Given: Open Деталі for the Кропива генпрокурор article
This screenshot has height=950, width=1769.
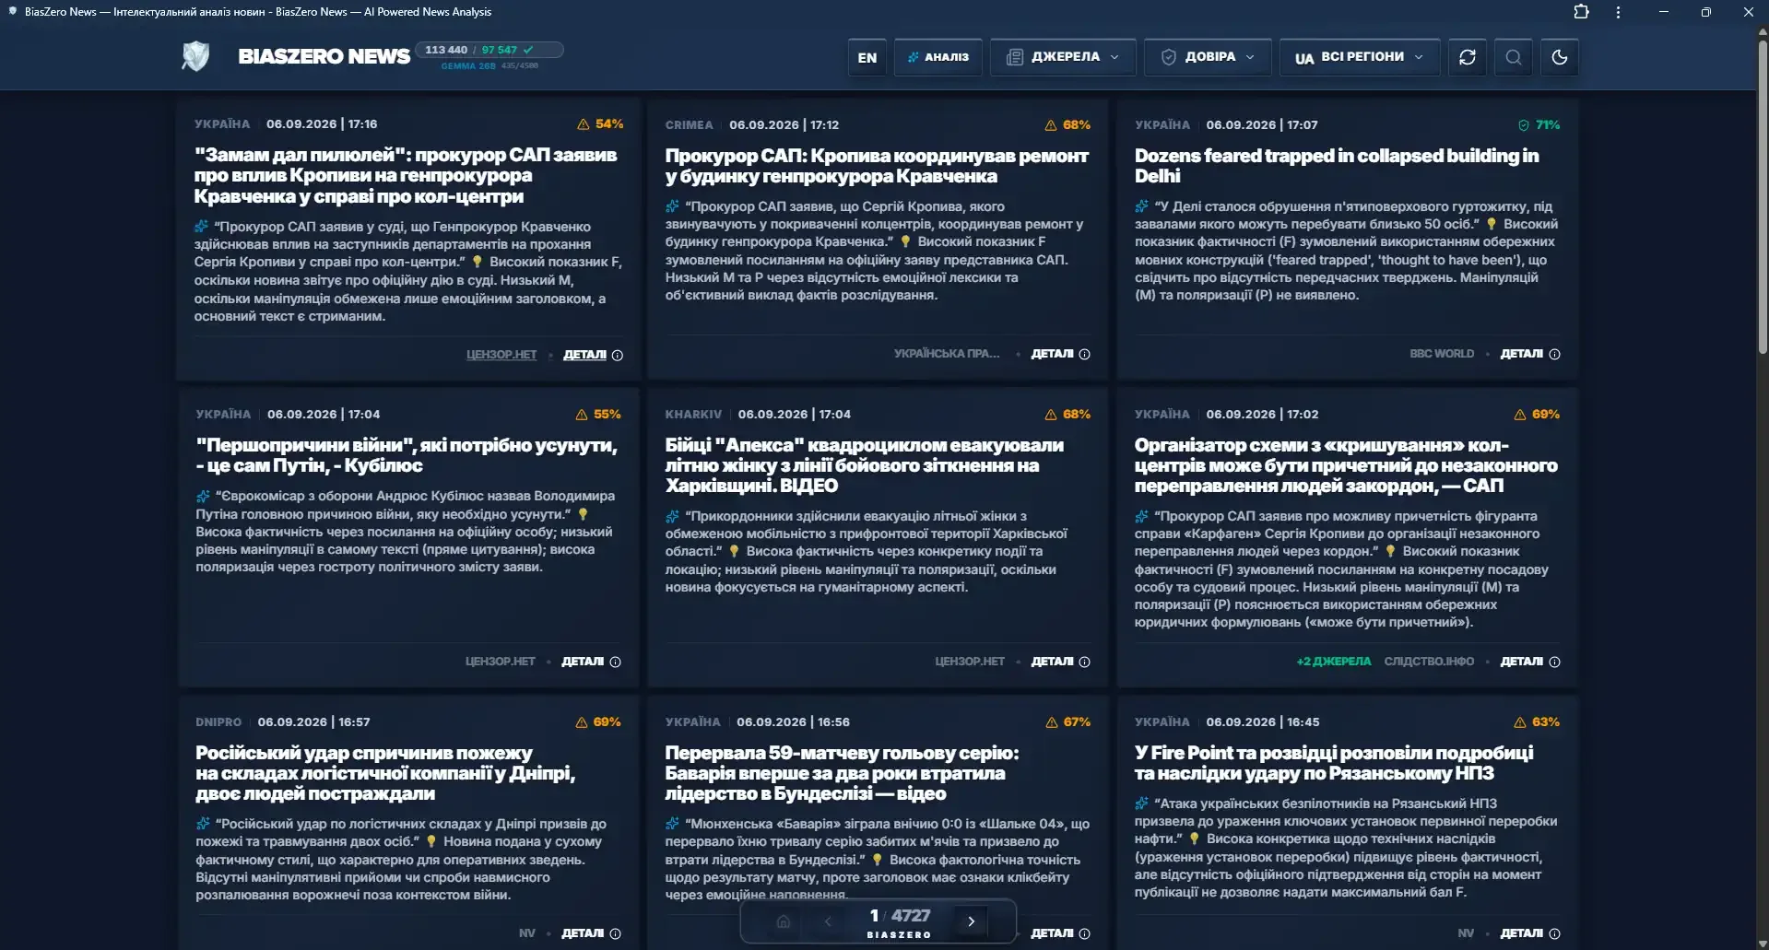Looking at the screenshot, I should (x=593, y=355).
